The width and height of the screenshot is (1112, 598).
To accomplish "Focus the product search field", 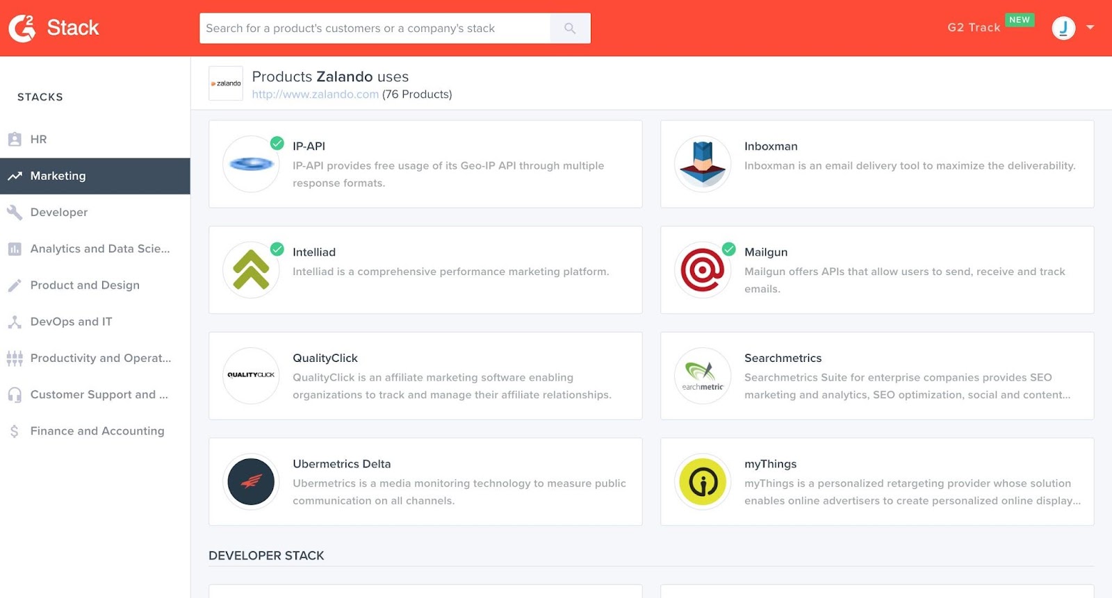I will (x=375, y=28).
